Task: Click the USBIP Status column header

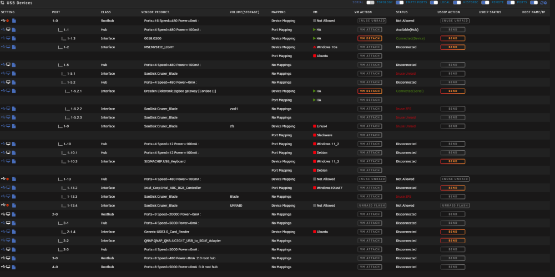Action: [x=490, y=12]
